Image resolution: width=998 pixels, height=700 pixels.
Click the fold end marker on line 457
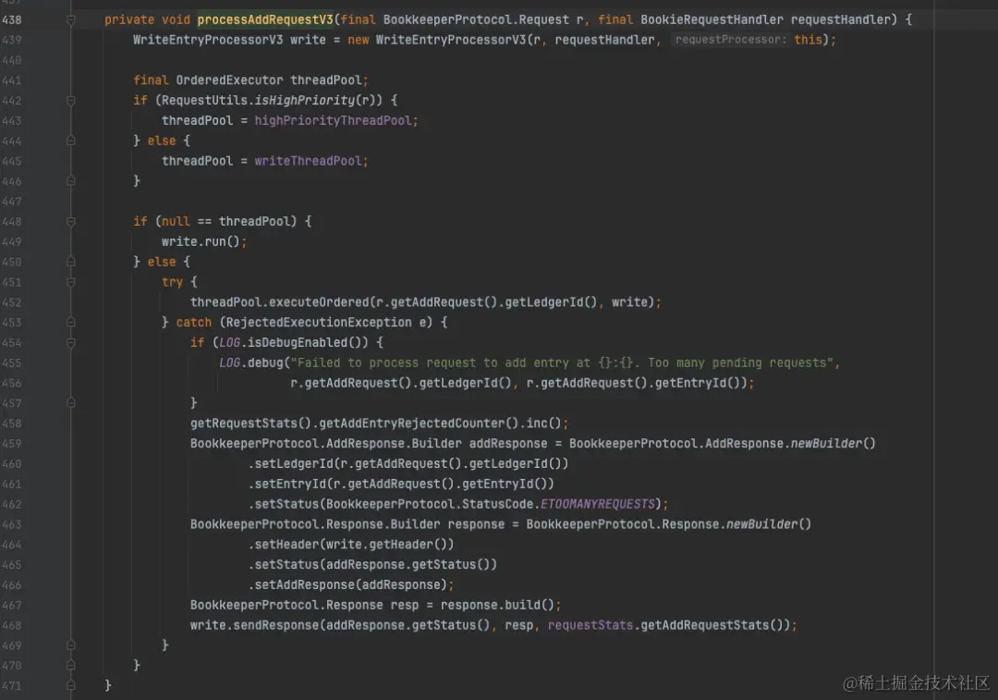70,403
